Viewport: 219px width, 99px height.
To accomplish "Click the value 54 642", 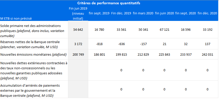I will coord(78,30).
